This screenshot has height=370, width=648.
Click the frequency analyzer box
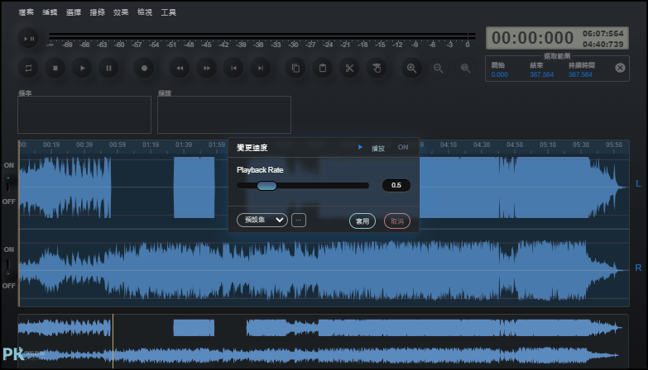84,115
